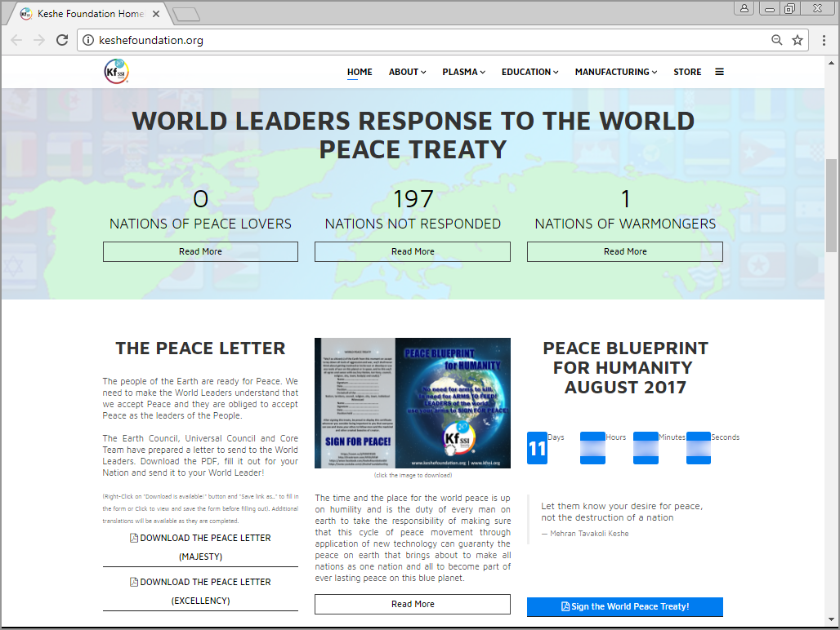Viewport: 840px width, 630px height.
Task: Reload the page
Action: click(x=62, y=40)
